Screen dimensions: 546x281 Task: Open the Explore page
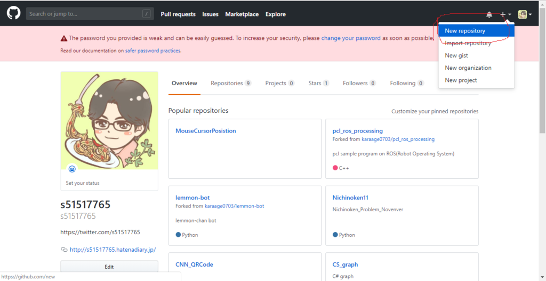point(276,14)
